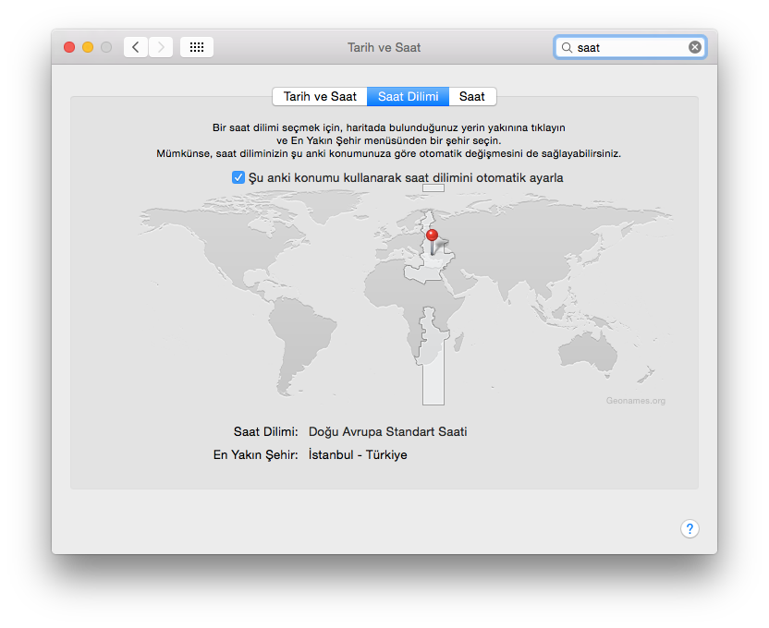
Task: Switch to the Tarih ve Saat tab
Action: [x=320, y=96]
